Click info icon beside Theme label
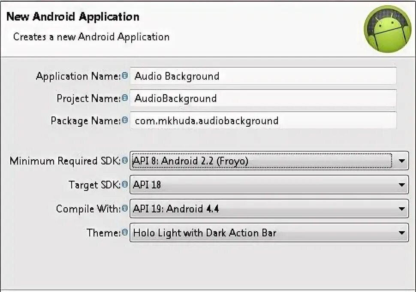416x292 pixels. (x=125, y=232)
